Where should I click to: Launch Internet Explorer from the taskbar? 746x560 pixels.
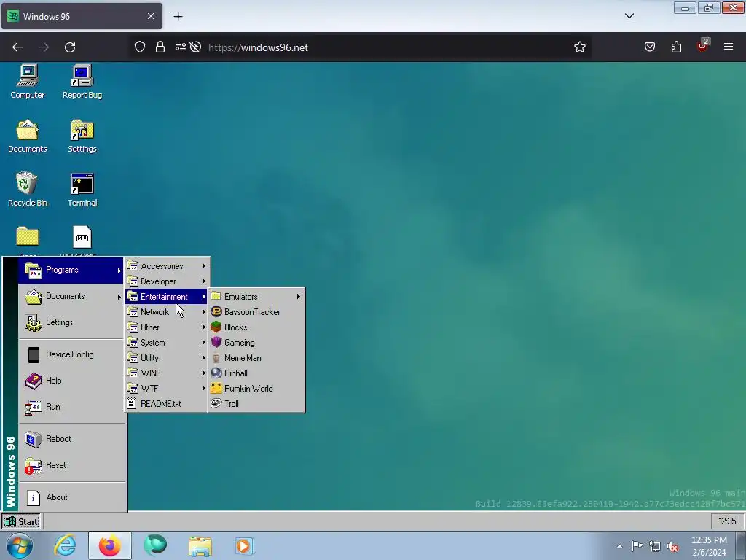(65, 545)
